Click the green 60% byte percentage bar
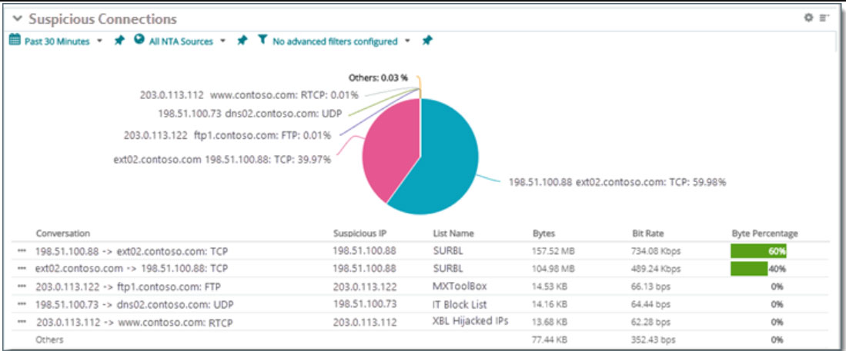Image resolution: width=846 pixels, height=351 pixels. point(758,251)
